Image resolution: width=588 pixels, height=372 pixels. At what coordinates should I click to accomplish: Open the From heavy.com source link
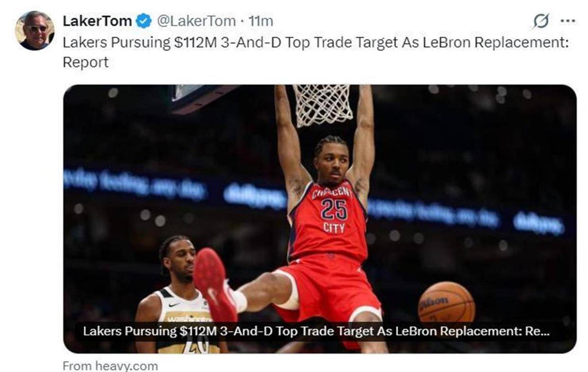coord(110,365)
